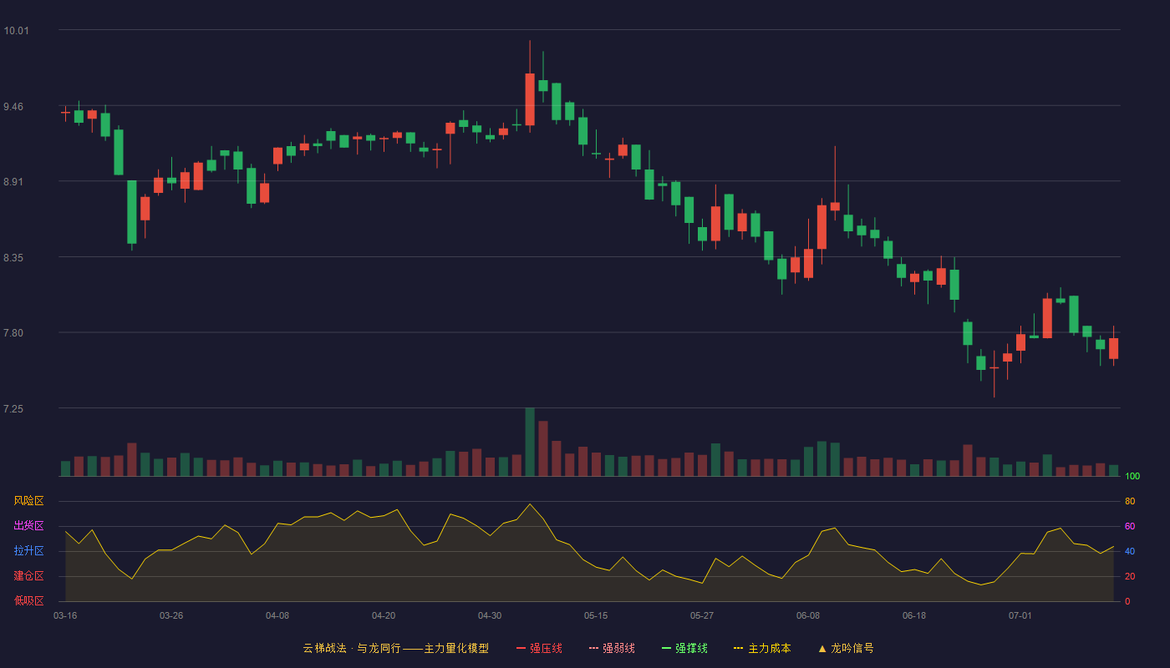Click the 06-18 date label
The image size is (1170, 668).
pos(914,615)
